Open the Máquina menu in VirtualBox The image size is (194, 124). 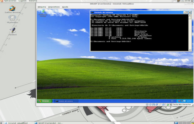42,7
